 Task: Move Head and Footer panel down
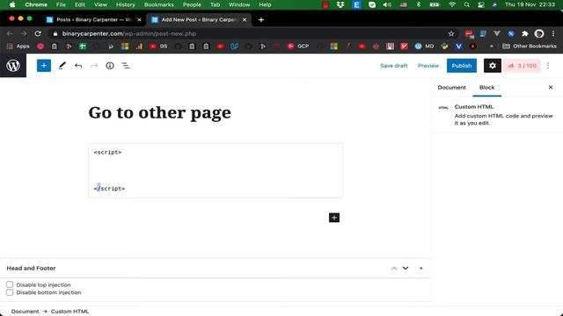point(406,268)
